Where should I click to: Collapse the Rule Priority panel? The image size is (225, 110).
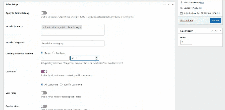click(221, 31)
